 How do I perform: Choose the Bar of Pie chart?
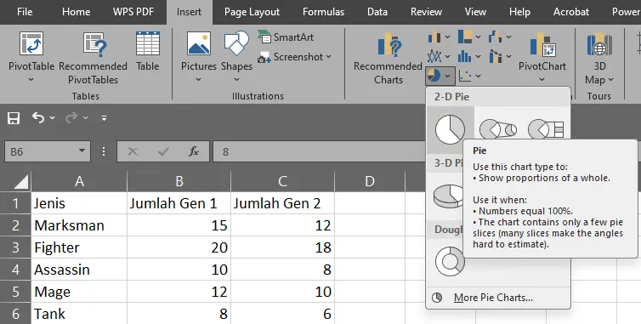[x=546, y=129]
